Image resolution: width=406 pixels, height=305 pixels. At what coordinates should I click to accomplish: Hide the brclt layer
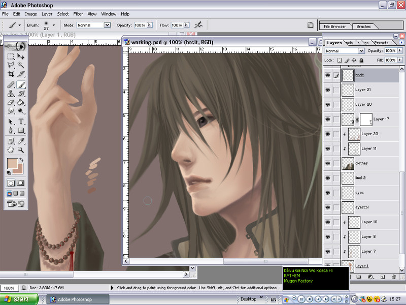(327, 75)
